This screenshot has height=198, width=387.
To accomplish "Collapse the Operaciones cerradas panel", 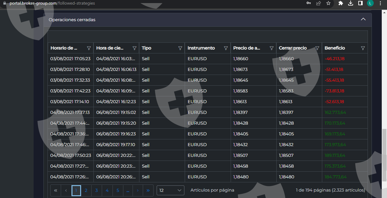I will [363, 19].
